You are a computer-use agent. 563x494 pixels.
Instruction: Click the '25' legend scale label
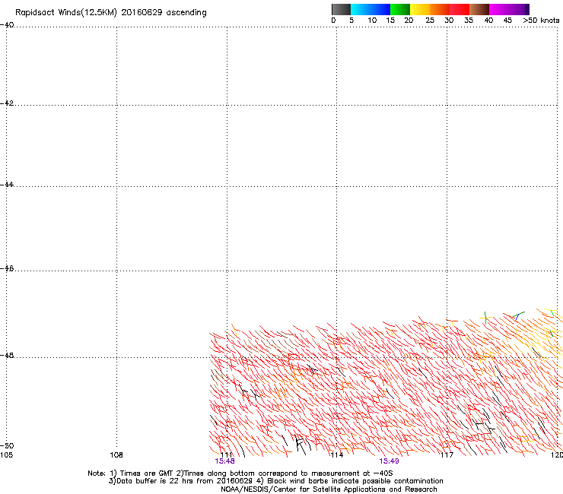pos(430,21)
